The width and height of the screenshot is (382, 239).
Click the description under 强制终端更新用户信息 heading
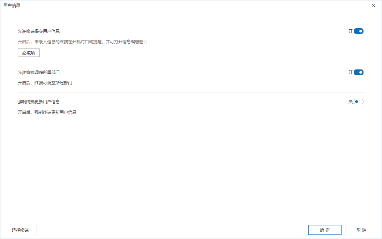coord(47,112)
